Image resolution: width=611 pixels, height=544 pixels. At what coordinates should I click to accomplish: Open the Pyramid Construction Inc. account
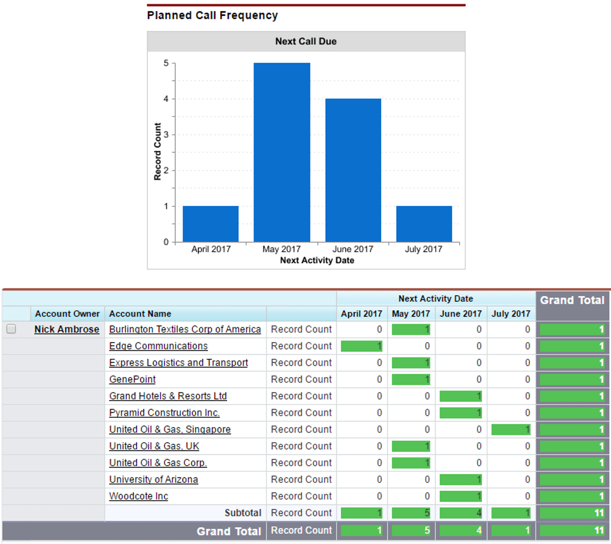tap(164, 413)
